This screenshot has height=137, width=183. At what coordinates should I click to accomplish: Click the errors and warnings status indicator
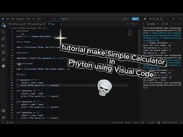10,123
